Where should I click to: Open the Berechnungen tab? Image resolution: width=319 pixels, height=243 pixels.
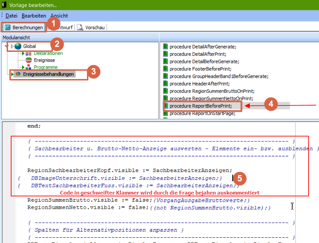[24, 27]
